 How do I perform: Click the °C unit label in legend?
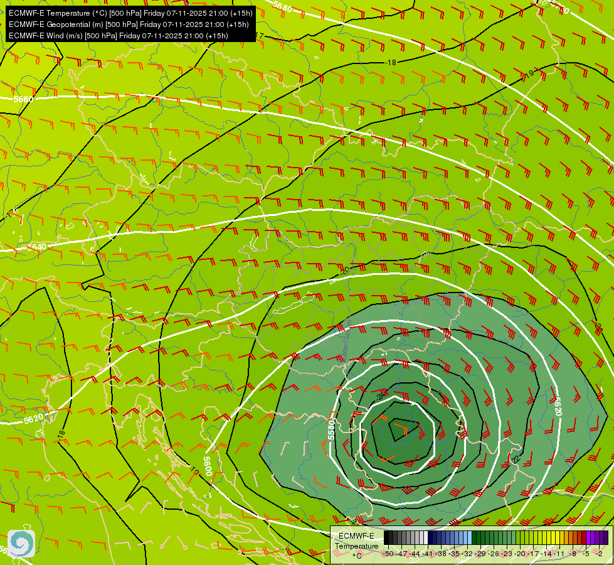(357, 556)
